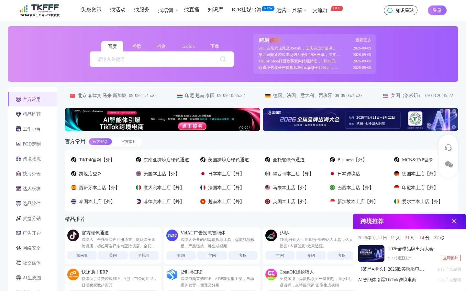Click the 精品推荐 diamond icon
Viewport: 466px width, 291px height.
[x=18, y=114]
